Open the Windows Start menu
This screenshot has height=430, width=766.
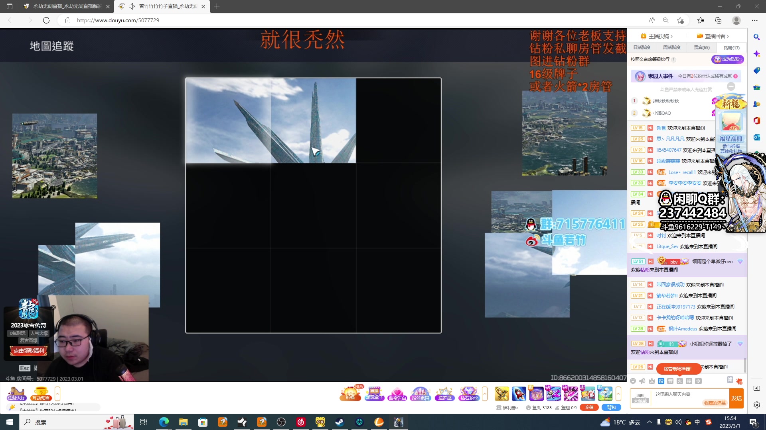(x=10, y=422)
